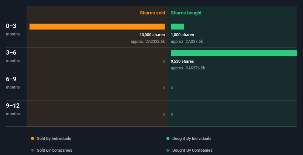Click the Sold By Individuals legend text
This screenshot has height=155, width=303.
(x=54, y=138)
